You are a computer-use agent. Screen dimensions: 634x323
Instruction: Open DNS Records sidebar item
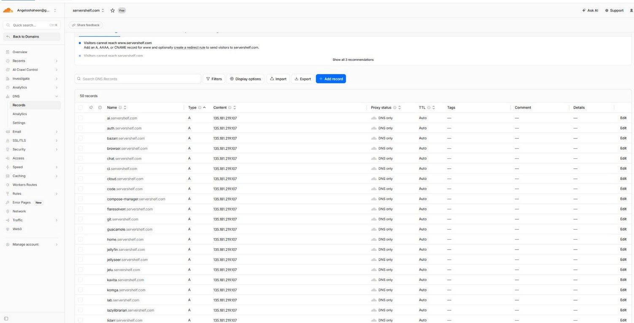tap(35, 105)
